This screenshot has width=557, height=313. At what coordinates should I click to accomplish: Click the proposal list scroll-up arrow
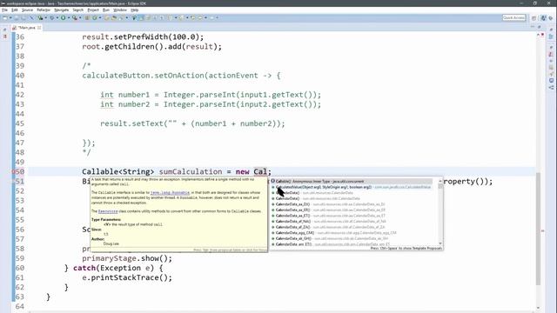click(440, 182)
